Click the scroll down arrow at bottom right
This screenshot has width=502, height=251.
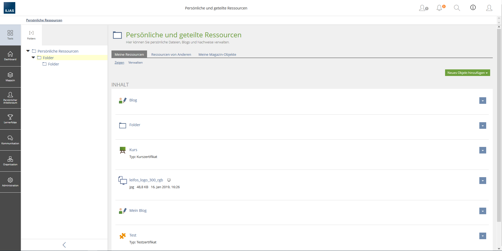[x=499, y=248]
